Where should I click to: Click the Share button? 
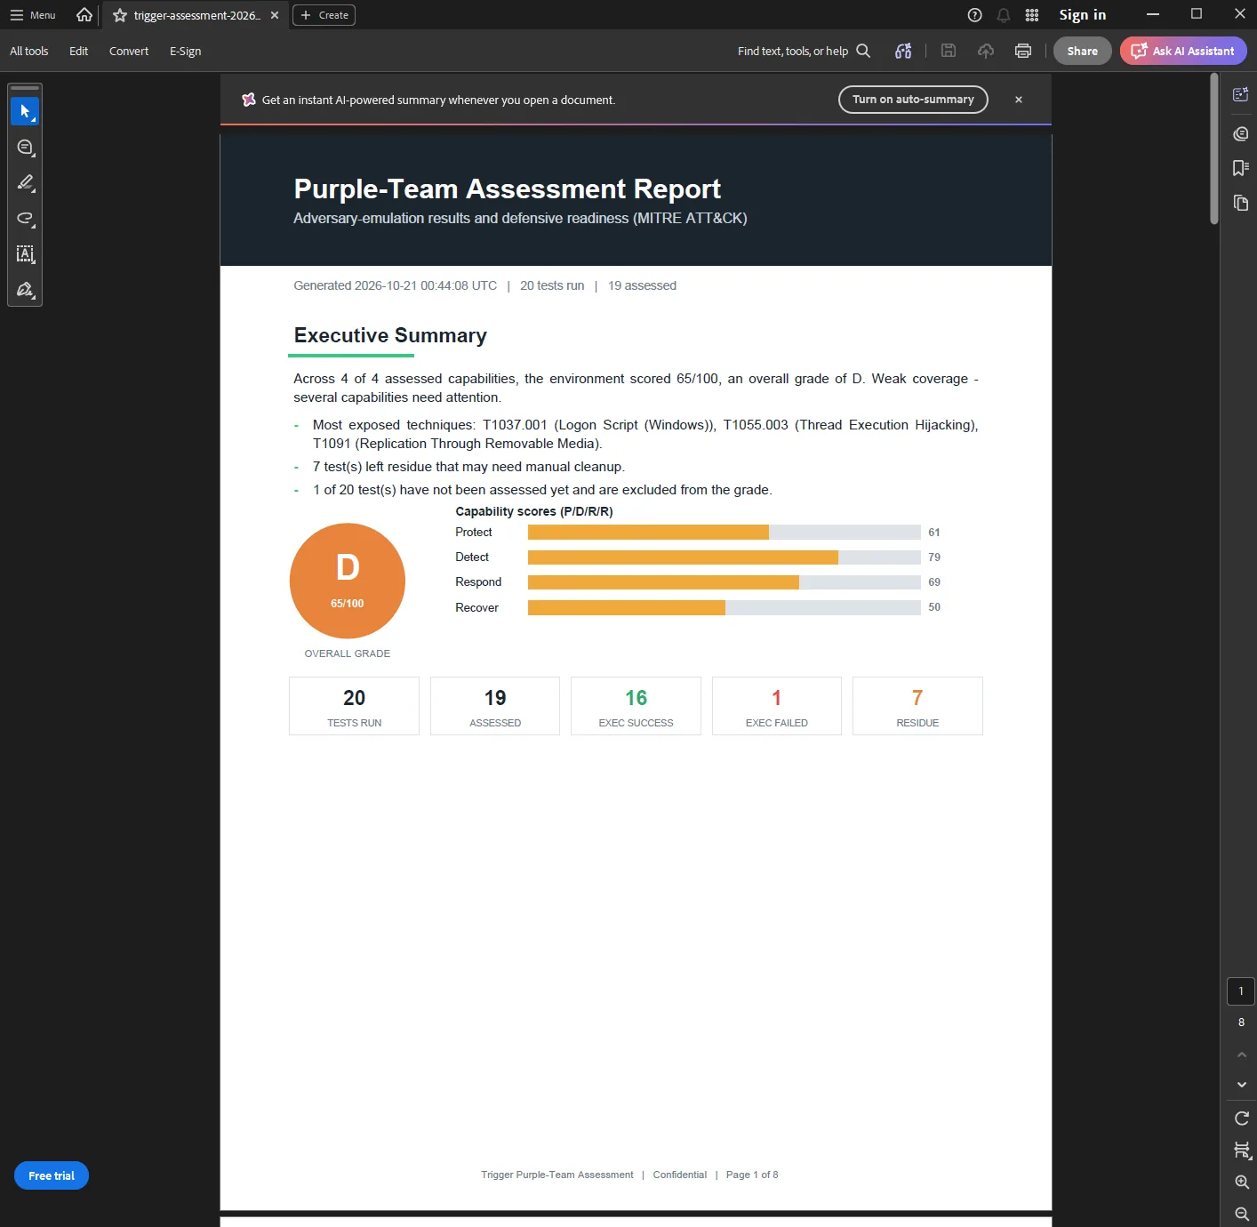pyautogui.click(x=1083, y=51)
